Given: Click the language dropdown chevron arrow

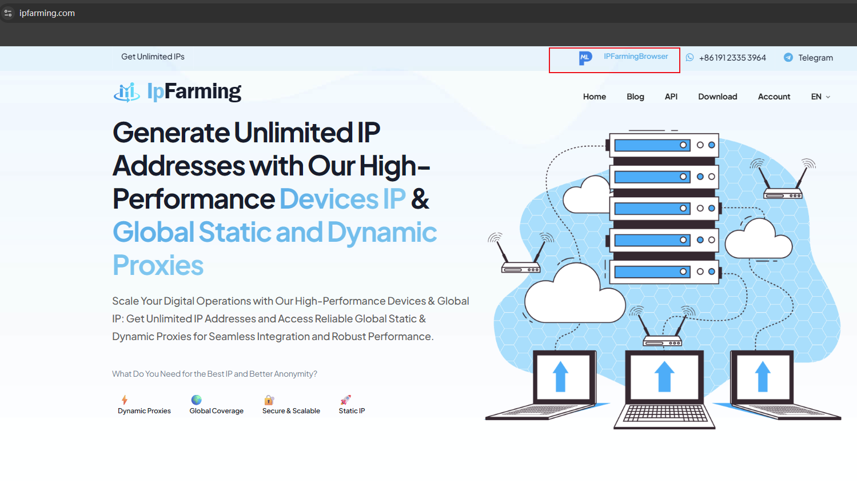Looking at the screenshot, I should 828,97.
